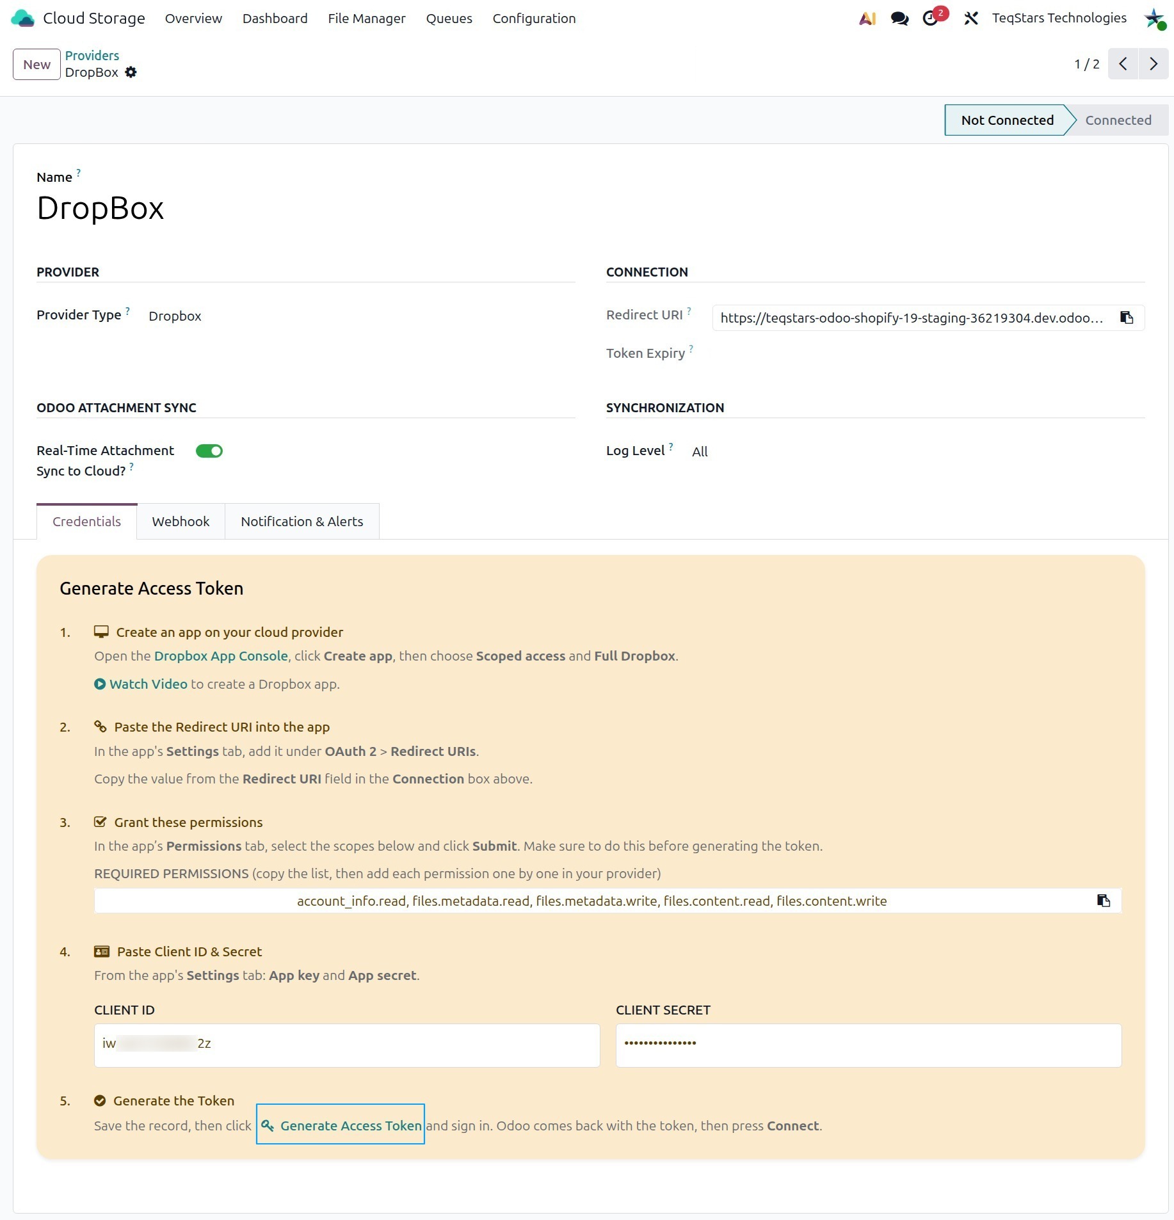The image size is (1174, 1220).
Task: Open the File Manager menu
Action: coord(367,19)
